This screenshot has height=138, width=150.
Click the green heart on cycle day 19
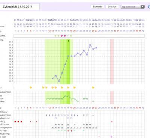tap(71, 36)
